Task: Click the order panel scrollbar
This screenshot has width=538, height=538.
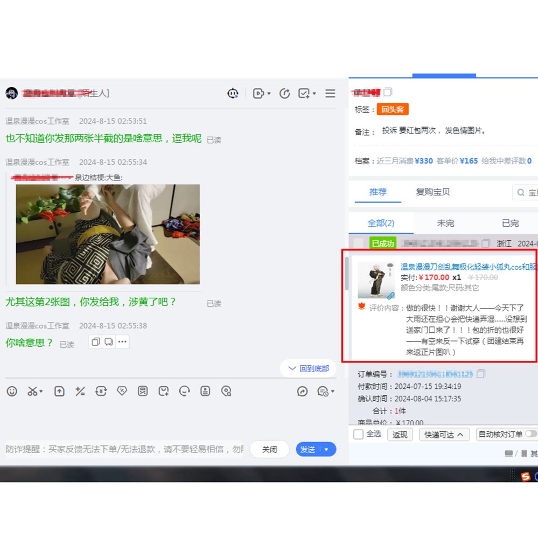Action: [x=347, y=274]
